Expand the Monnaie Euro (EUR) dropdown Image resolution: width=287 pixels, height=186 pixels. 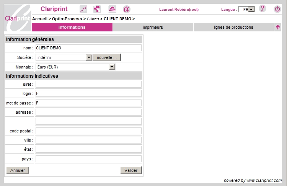pyautogui.click(x=112, y=67)
